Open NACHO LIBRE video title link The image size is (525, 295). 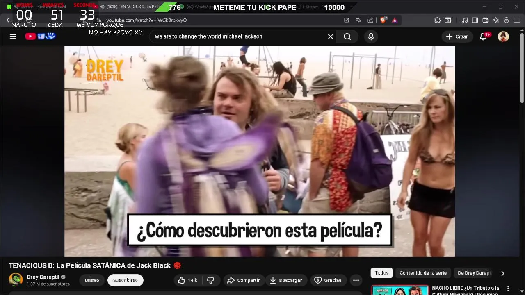(466, 290)
